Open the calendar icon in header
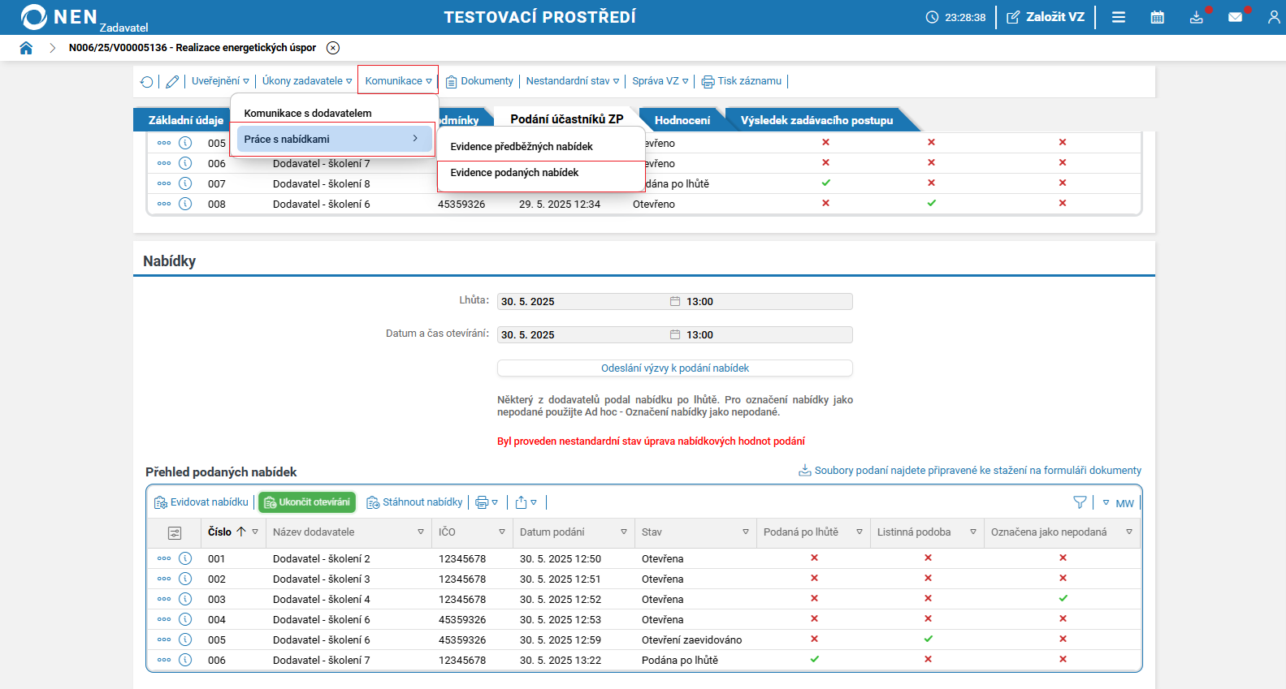Image resolution: width=1286 pixels, height=689 pixels. coord(1157,17)
